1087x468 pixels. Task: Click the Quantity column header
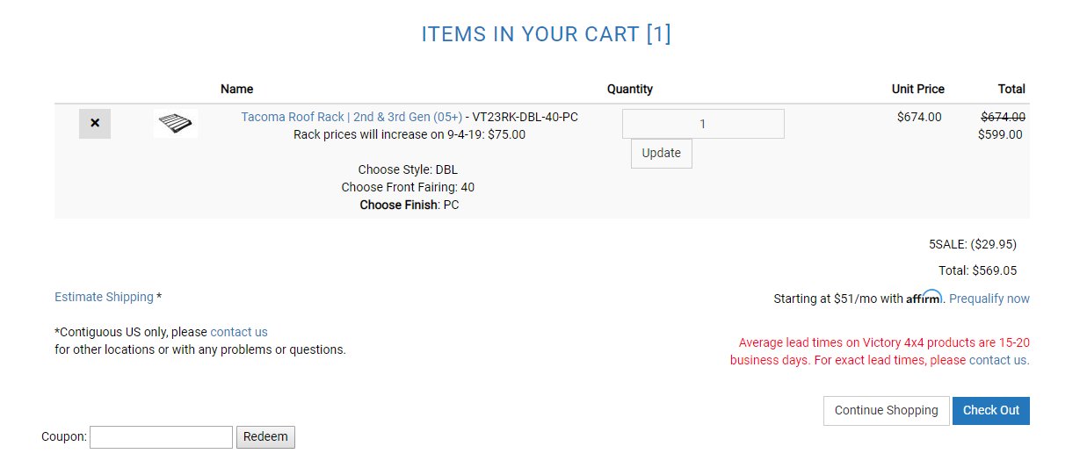(x=630, y=89)
